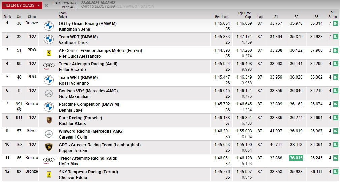Click the highlighted green 36.015 sector time
The image size is (340, 182).
pyautogui.click(x=296, y=158)
